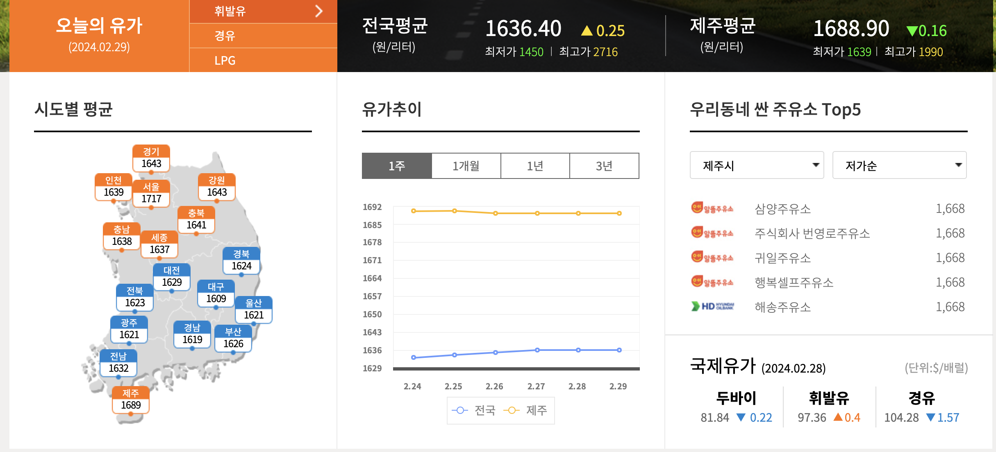Select the 대구 1609 map marker

click(216, 293)
